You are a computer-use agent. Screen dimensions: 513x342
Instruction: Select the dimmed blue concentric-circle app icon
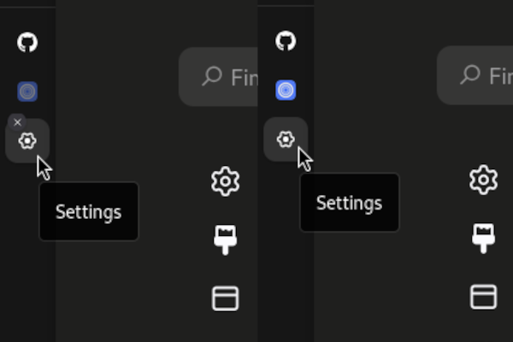[27, 91]
